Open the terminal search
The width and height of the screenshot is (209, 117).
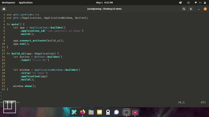pos(184,9)
